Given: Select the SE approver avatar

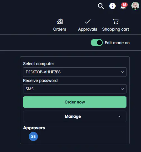Looking at the screenshot, I should point(33,136).
